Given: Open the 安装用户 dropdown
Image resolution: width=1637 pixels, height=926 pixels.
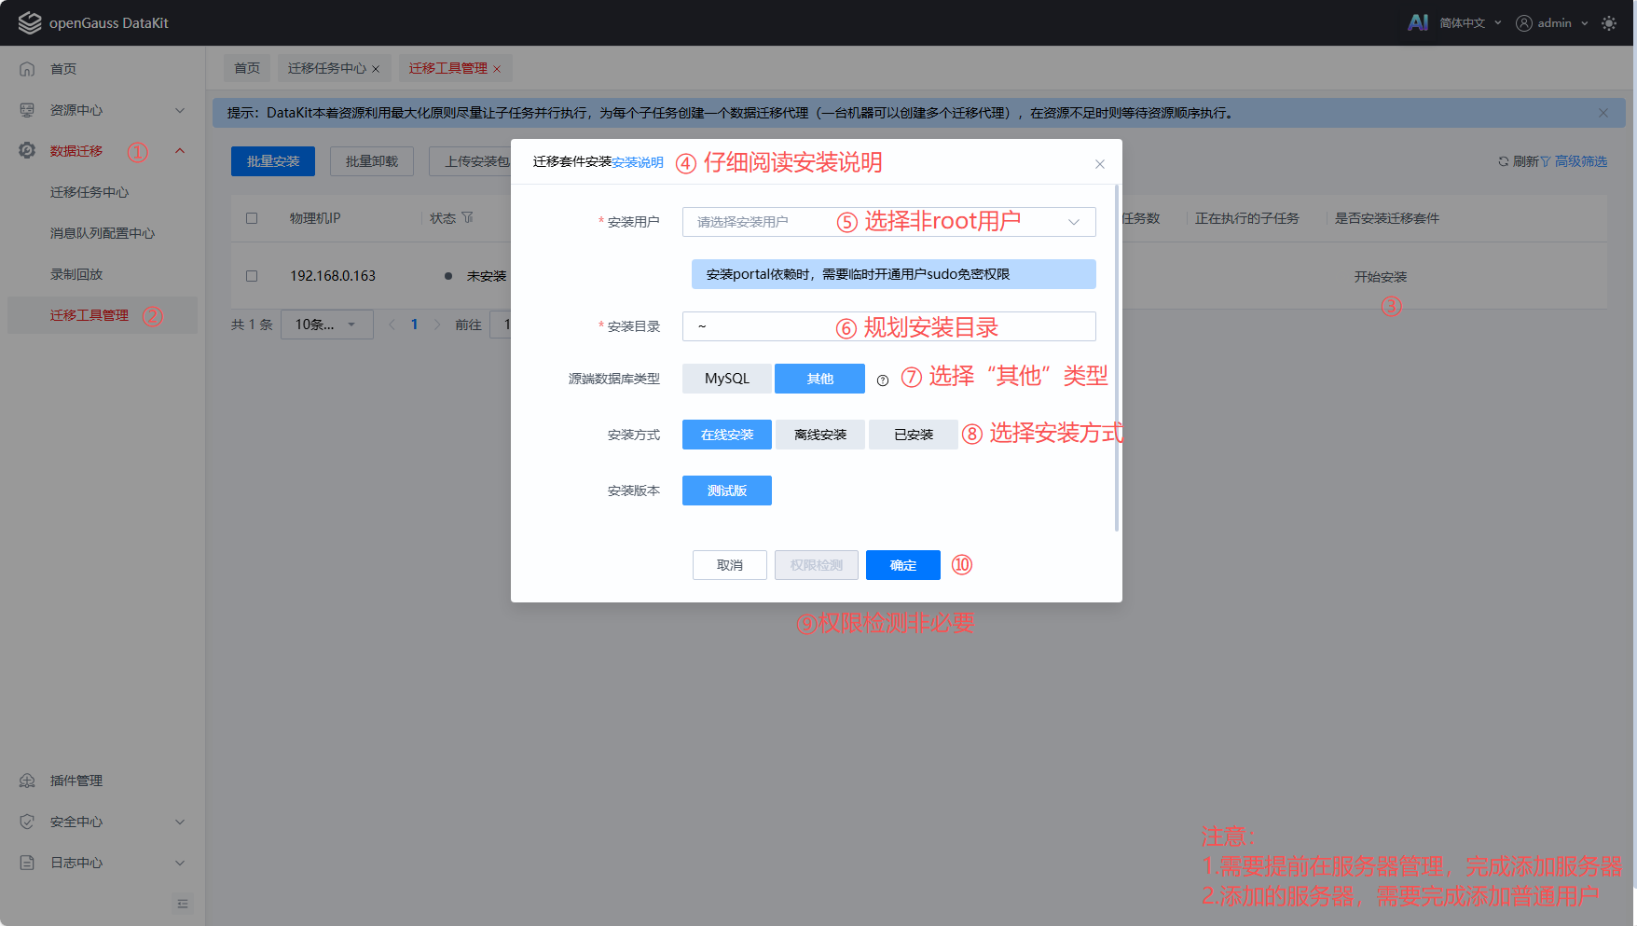Looking at the screenshot, I should click(x=889, y=222).
